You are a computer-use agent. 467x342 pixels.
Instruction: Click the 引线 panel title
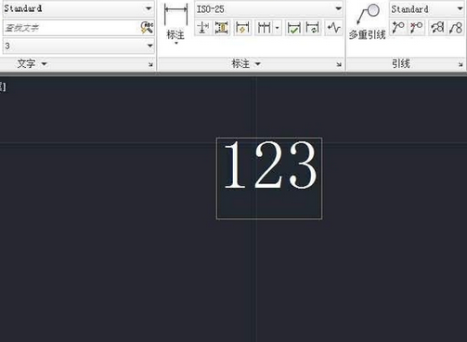(401, 64)
